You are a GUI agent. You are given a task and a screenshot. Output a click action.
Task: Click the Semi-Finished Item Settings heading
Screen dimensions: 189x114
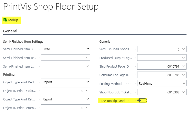23,42
